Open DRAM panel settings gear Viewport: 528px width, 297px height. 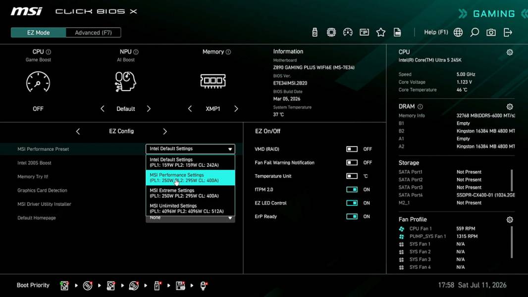(x=510, y=106)
